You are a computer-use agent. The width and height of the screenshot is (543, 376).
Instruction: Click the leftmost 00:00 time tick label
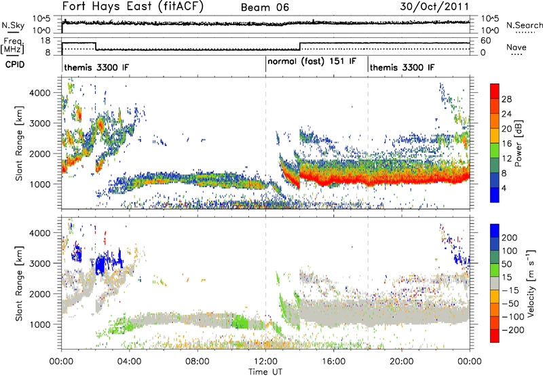[61, 362]
